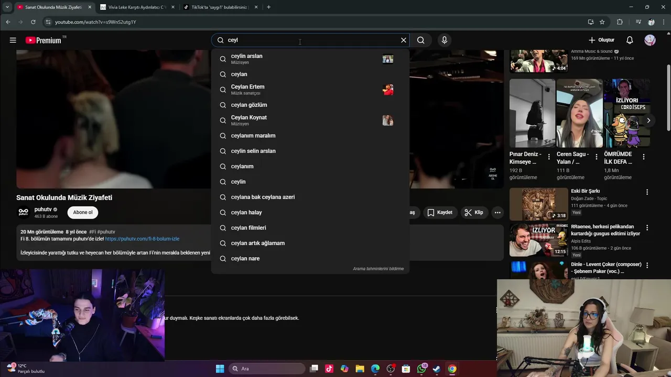Close the 'Sanat Okulunda Müzik Ziyafeti' tab

(x=90, y=7)
